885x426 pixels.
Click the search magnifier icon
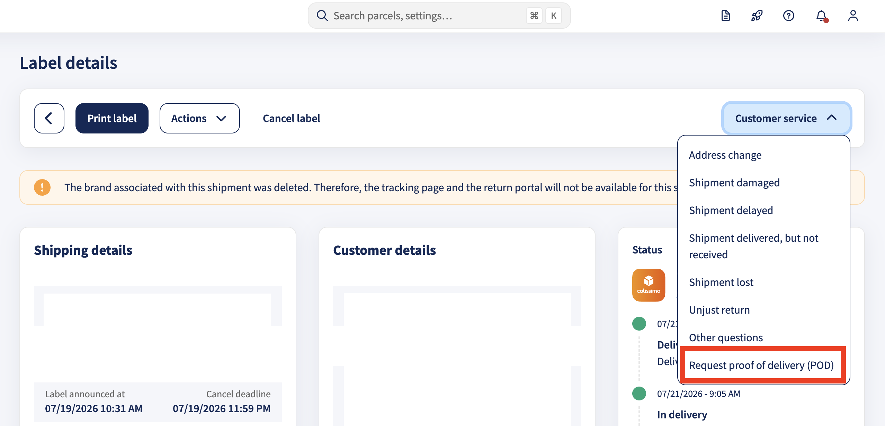(322, 16)
